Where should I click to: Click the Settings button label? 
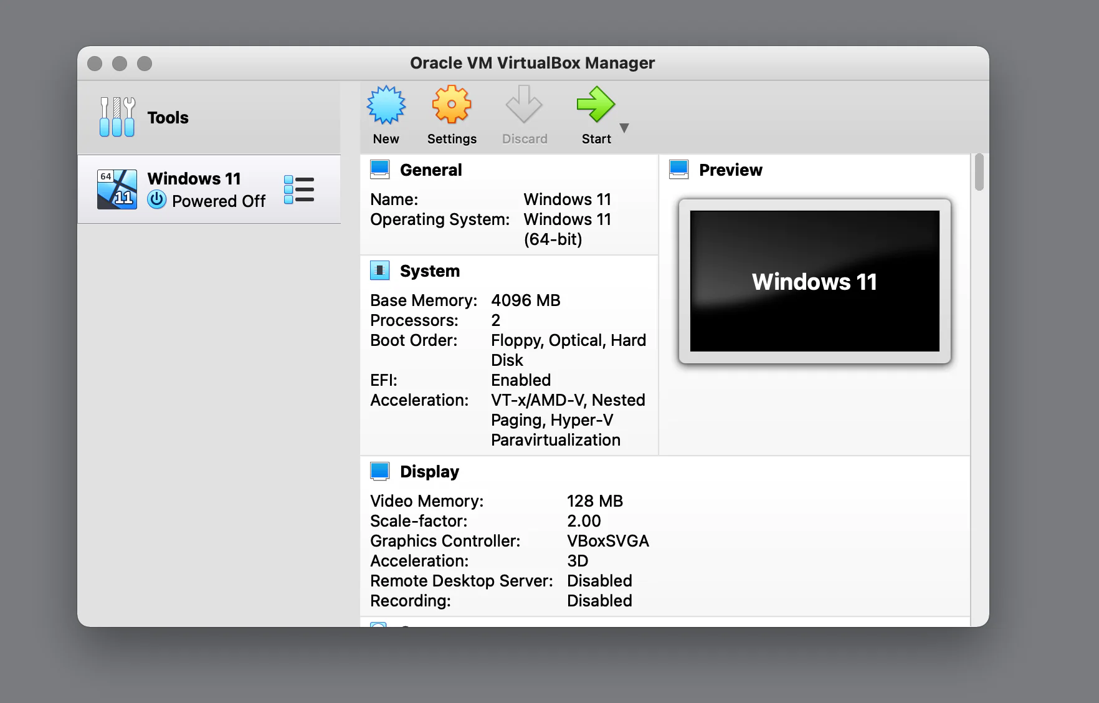coord(451,138)
